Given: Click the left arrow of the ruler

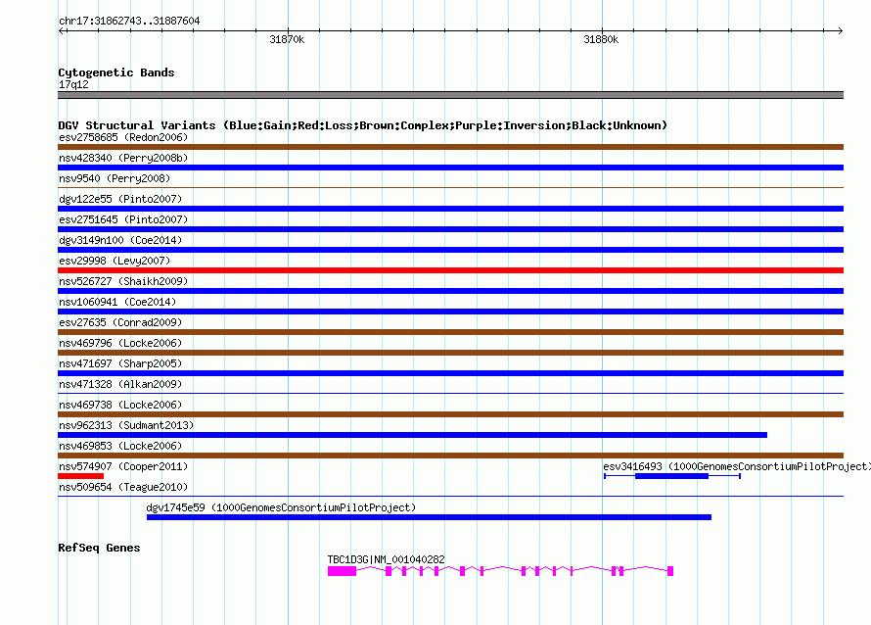Looking at the screenshot, I should pyautogui.click(x=62, y=31).
